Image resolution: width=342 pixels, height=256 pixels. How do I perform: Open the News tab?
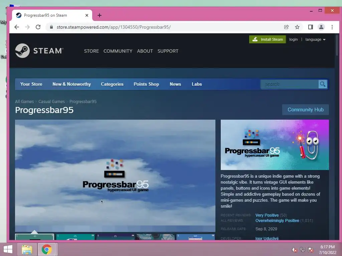click(175, 84)
